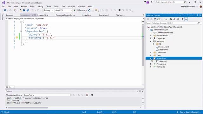
Task: Click the lightbulb quick actions icon on line 6
Action: (x=17, y=38)
